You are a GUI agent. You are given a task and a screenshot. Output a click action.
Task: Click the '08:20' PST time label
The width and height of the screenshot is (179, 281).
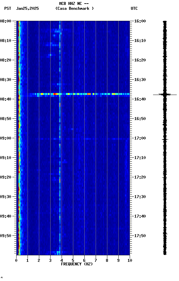click(6, 60)
